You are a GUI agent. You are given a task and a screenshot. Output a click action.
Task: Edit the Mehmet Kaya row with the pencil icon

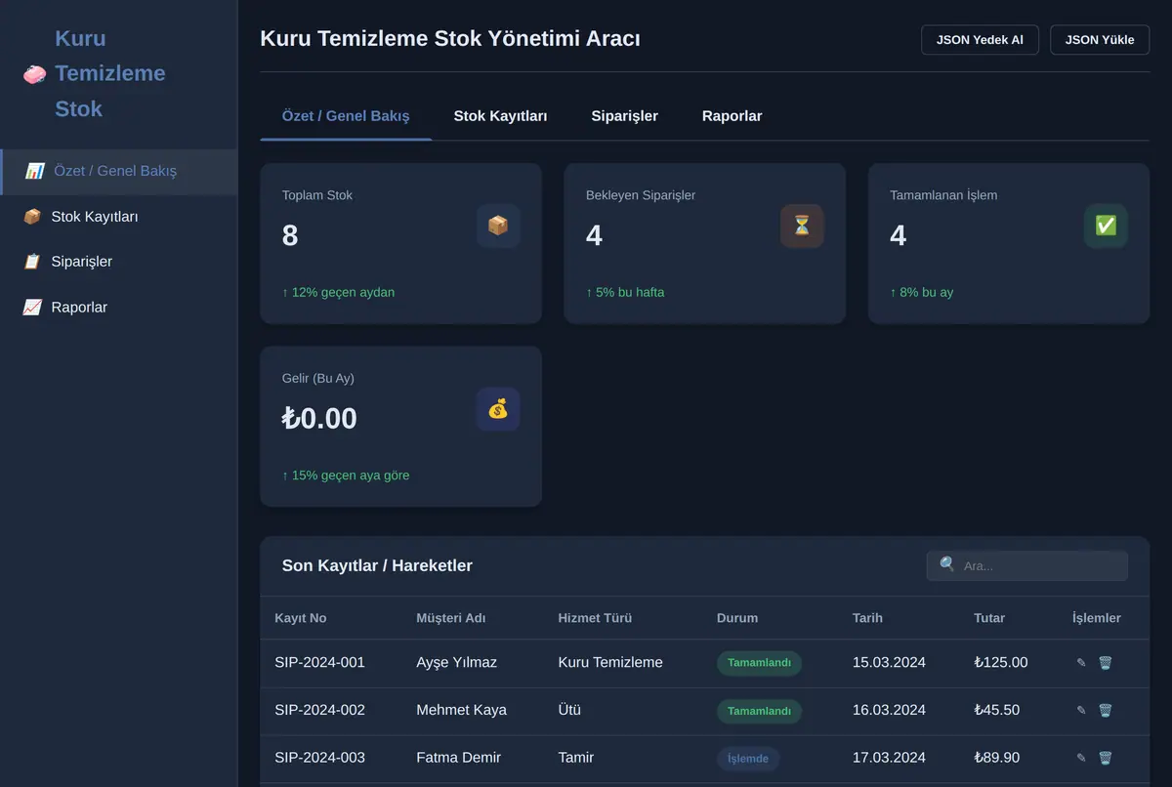pyautogui.click(x=1081, y=711)
